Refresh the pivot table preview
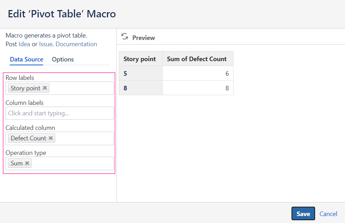Viewport: 345px width, 223px height. click(125, 37)
